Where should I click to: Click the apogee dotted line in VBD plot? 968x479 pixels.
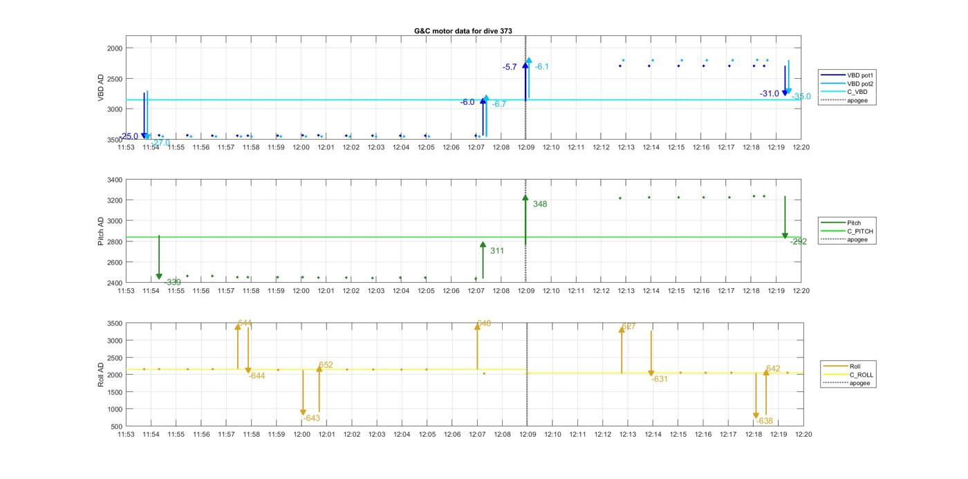526,87
